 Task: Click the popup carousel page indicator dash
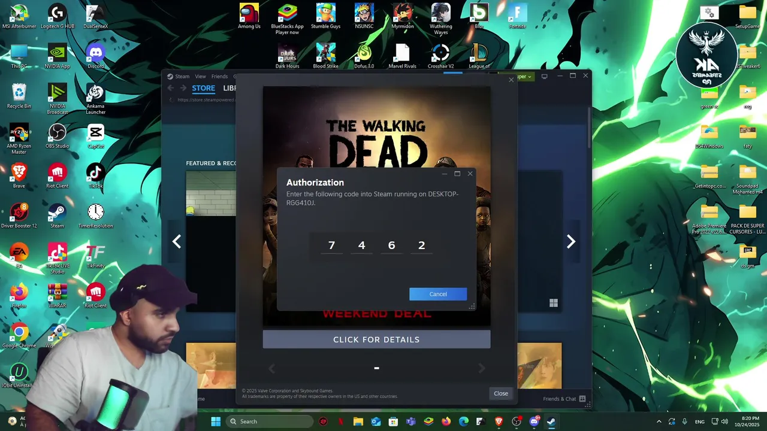pos(376,368)
